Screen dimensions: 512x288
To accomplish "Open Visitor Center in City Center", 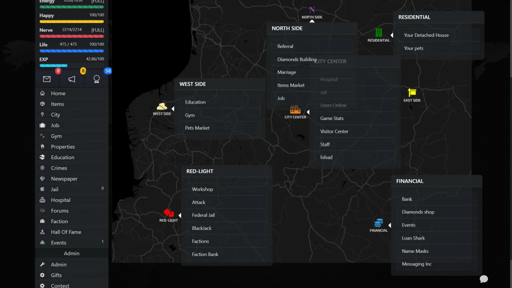I will coord(355,131).
